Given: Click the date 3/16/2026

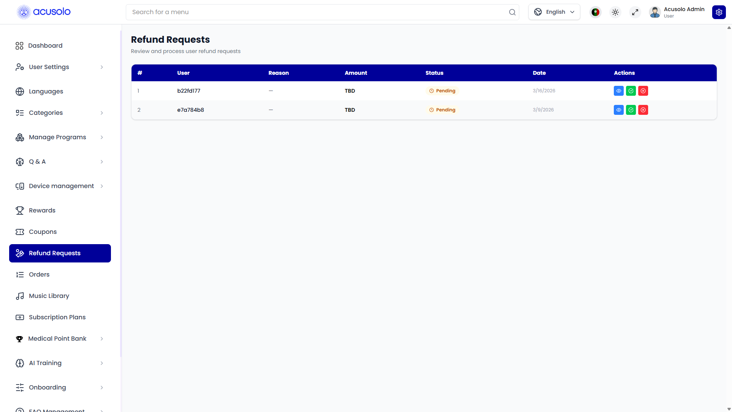Looking at the screenshot, I should point(544,91).
